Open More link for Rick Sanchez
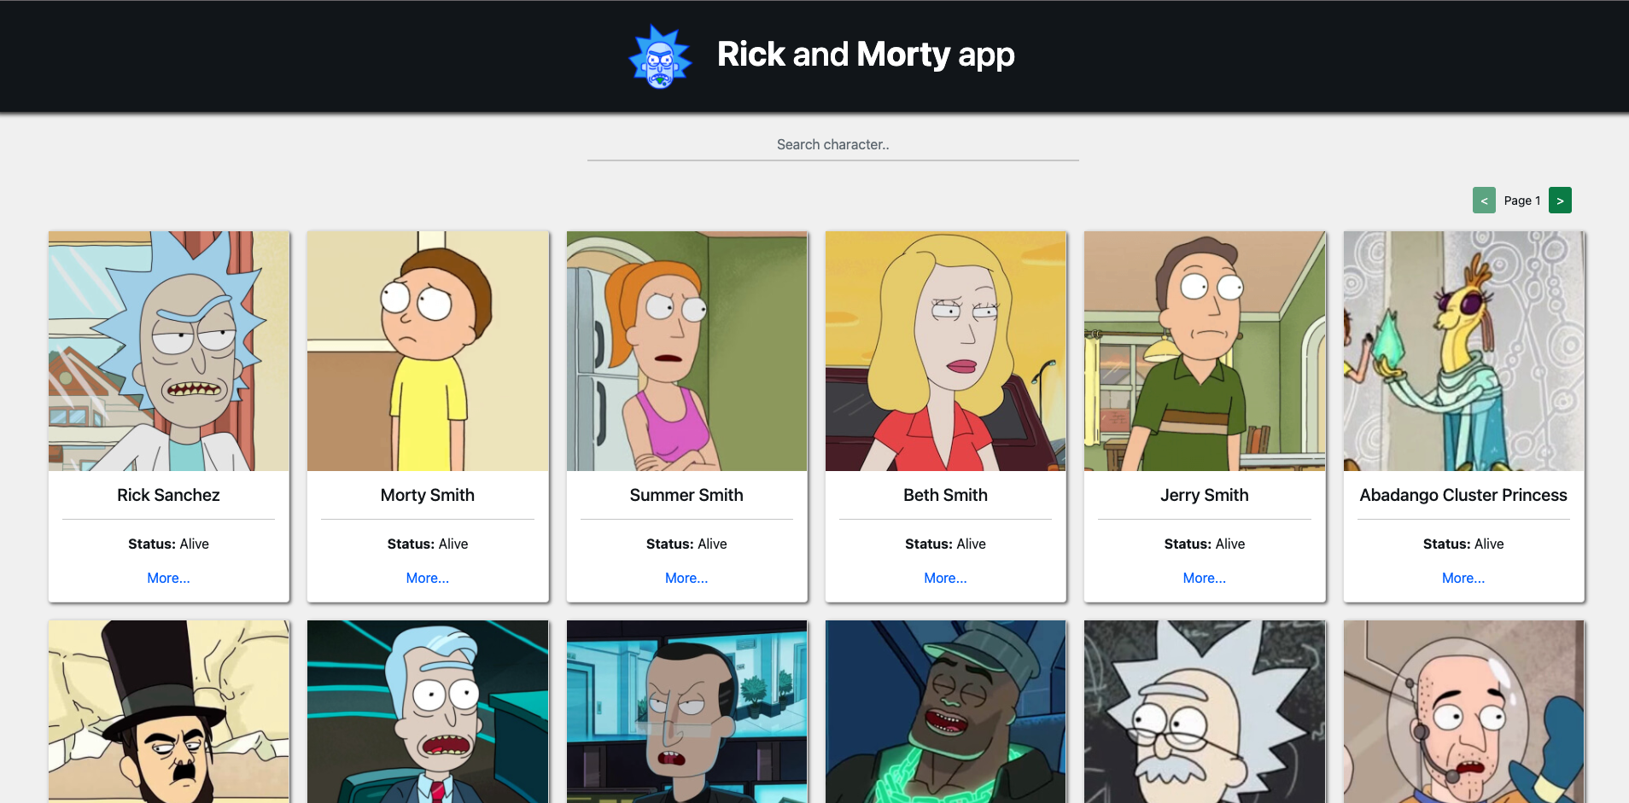This screenshot has width=1629, height=803. click(x=168, y=578)
